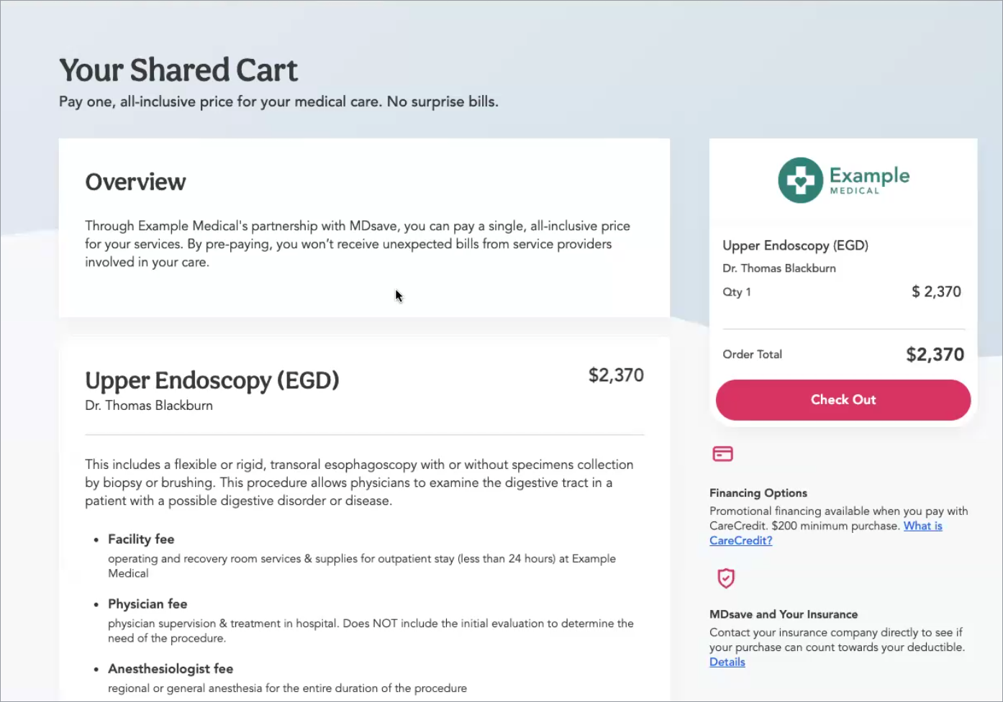Click the shield checkmark insurance icon
Image resolution: width=1003 pixels, height=702 pixels.
[726, 578]
